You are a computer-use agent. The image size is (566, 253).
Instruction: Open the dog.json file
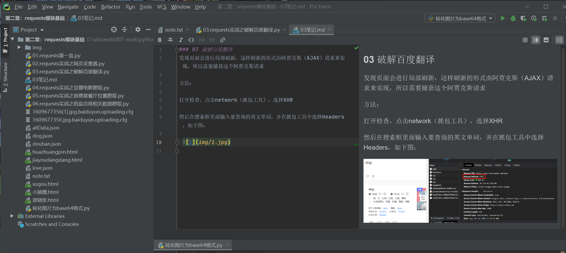(x=42, y=136)
